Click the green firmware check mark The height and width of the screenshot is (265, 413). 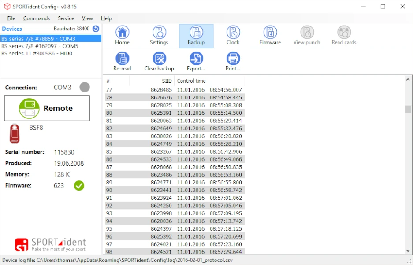[x=79, y=185]
